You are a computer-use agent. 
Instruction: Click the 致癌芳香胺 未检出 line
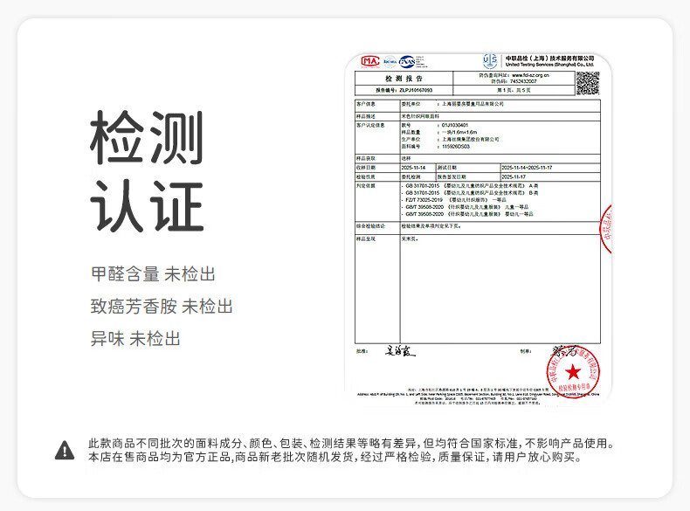(162, 307)
